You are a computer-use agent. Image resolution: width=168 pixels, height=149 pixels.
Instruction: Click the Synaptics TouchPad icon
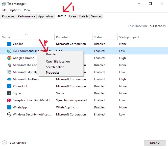[x=9, y=100]
